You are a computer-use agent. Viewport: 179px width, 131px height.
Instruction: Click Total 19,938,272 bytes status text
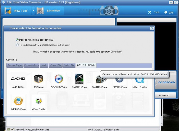tap(104, 129)
